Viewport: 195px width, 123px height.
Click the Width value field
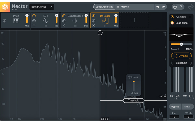coord(188,117)
